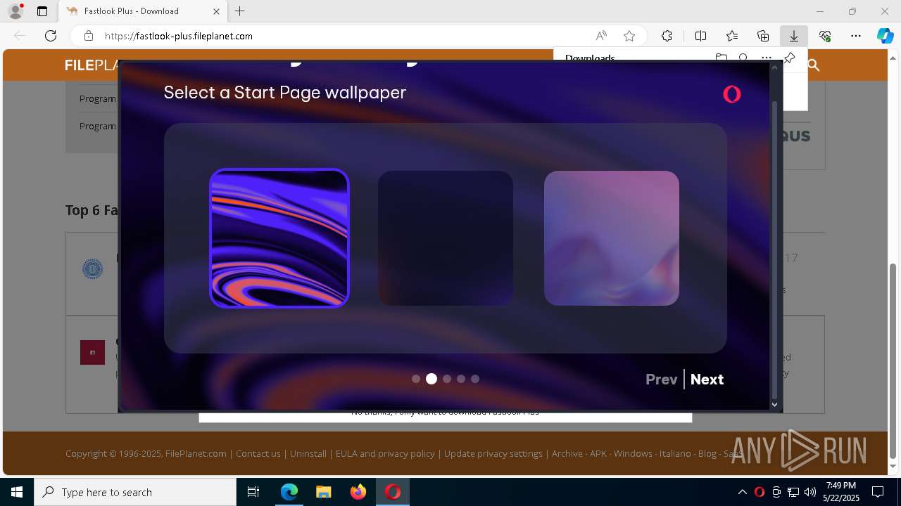The image size is (901, 506).
Task: Toggle Split screen view
Action: coord(700,36)
